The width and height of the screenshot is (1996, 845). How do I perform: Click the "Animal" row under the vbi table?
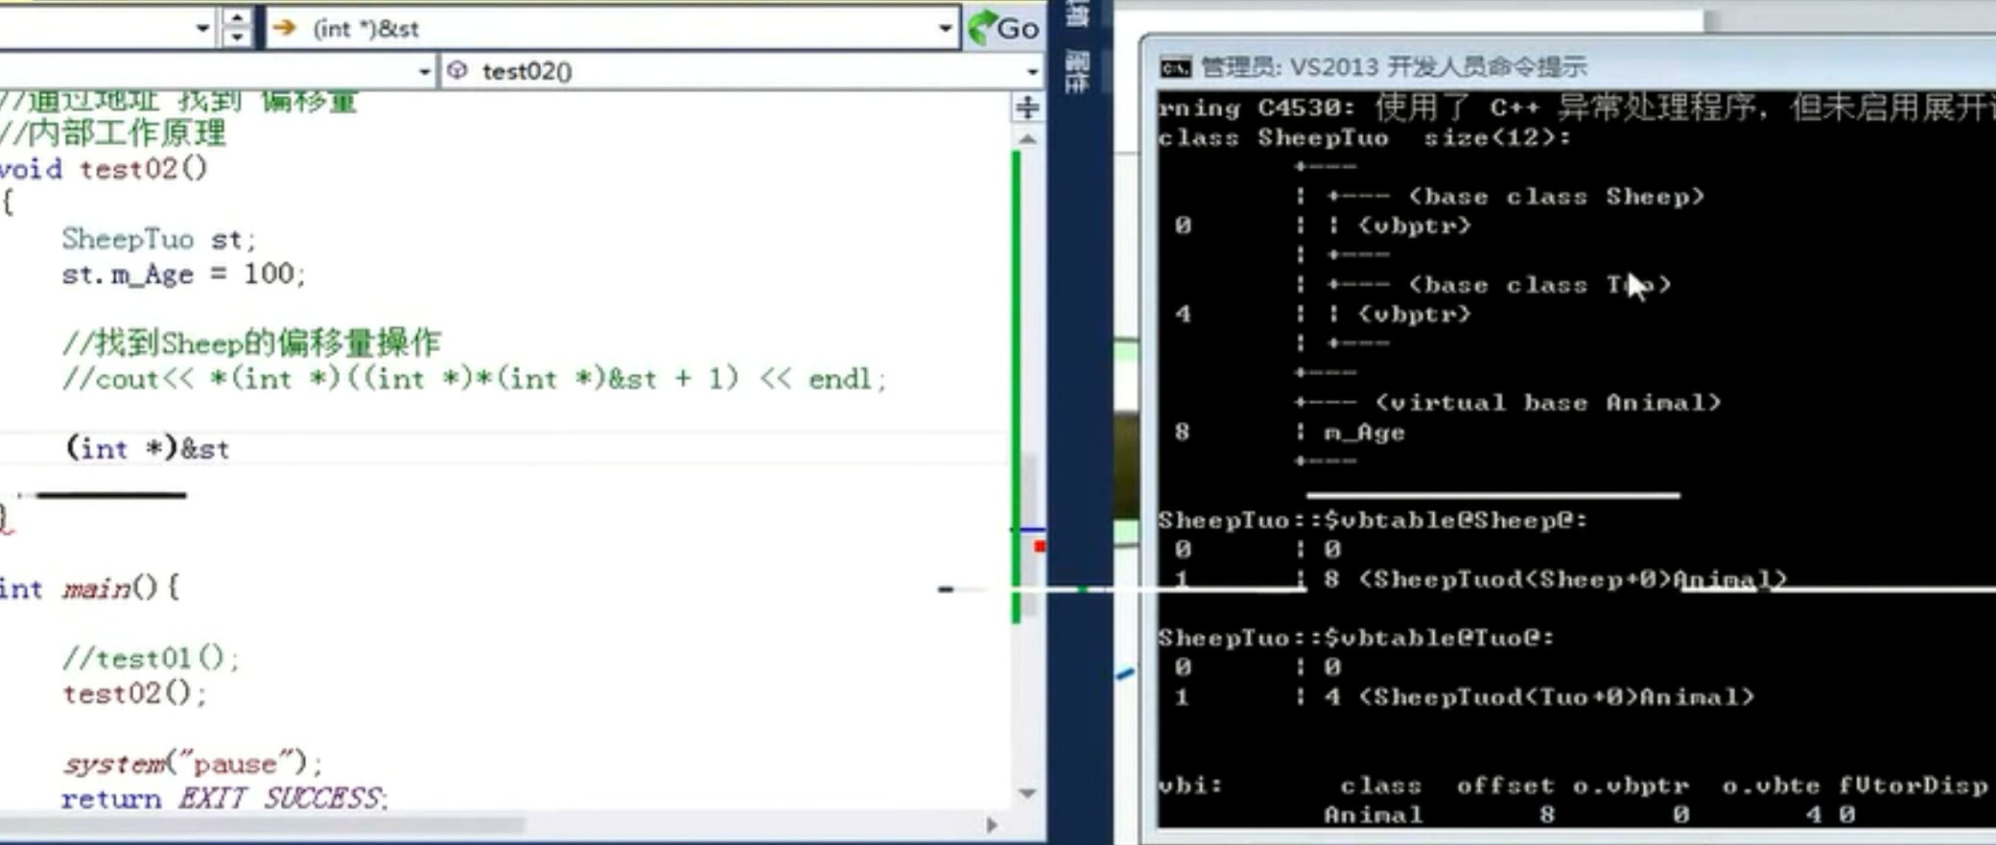(1589, 815)
